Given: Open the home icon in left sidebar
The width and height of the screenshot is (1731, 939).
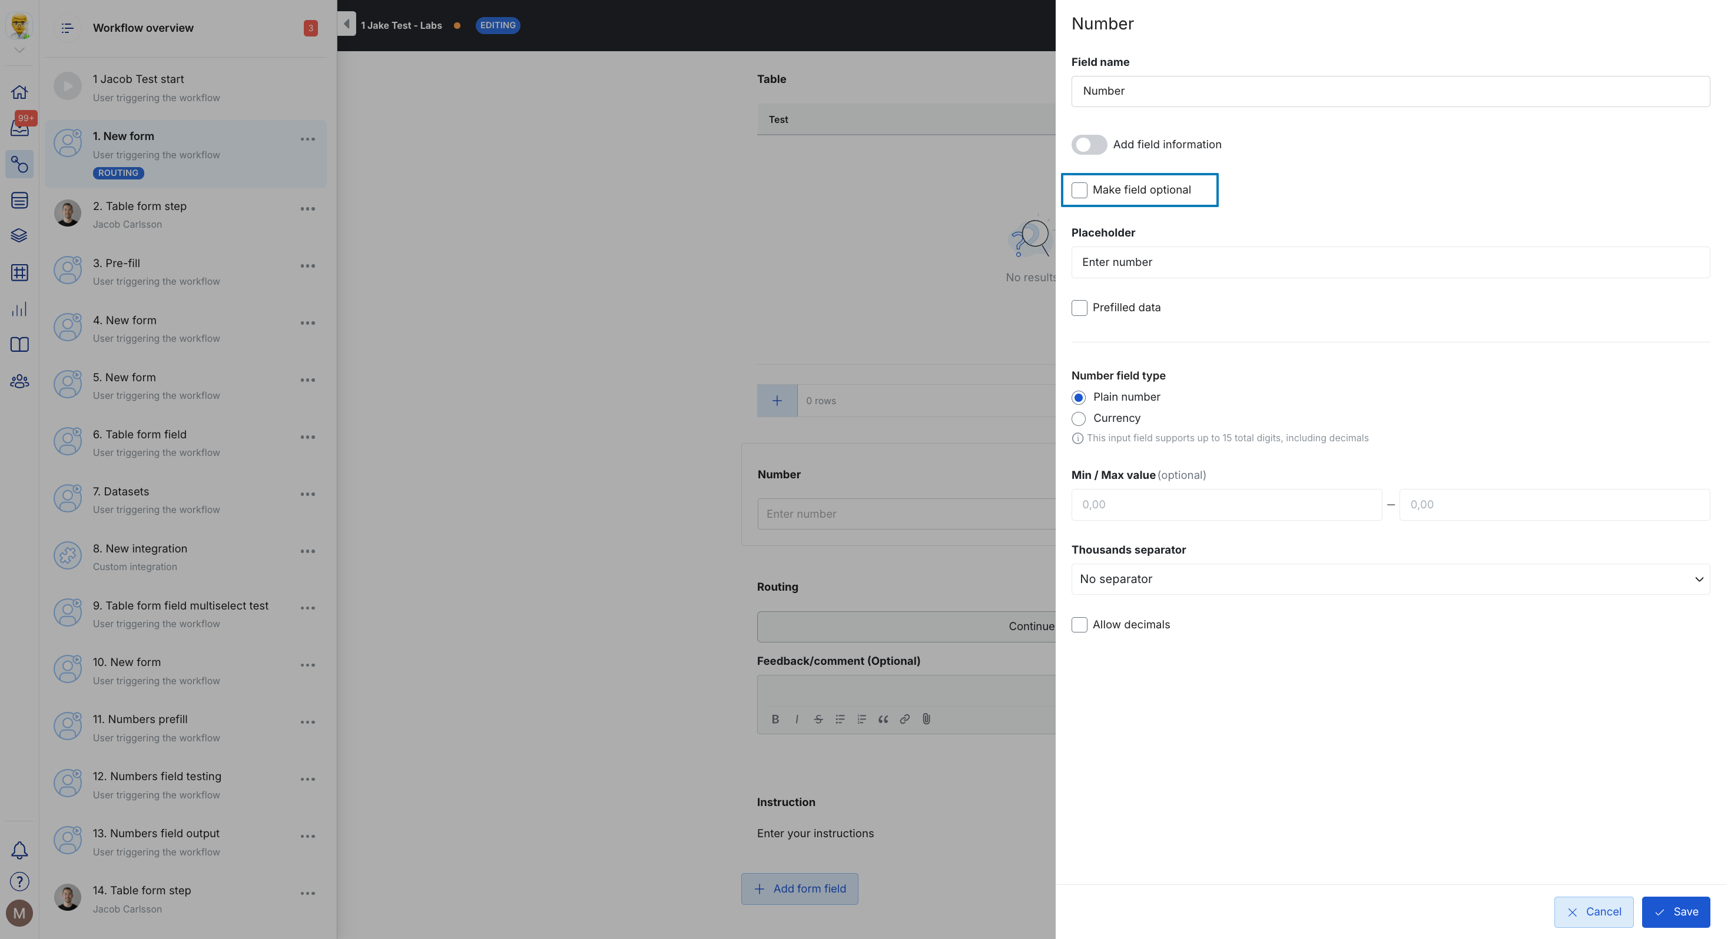Looking at the screenshot, I should pyautogui.click(x=19, y=92).
